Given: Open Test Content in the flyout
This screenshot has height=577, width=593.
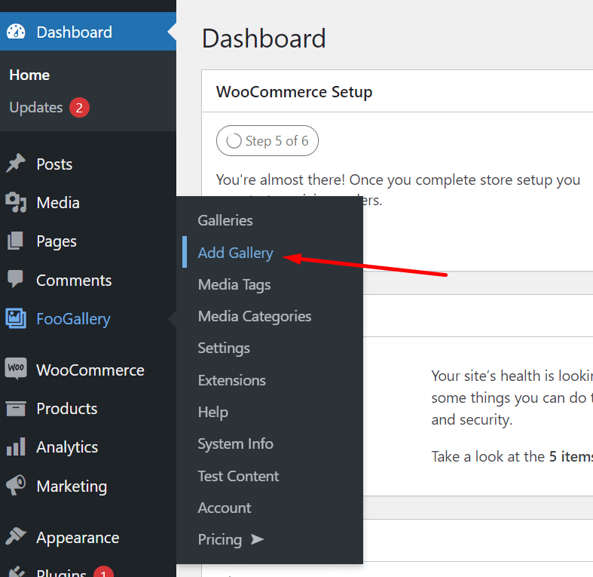Looking at the screenshot, I should click(x=238, y=476).
